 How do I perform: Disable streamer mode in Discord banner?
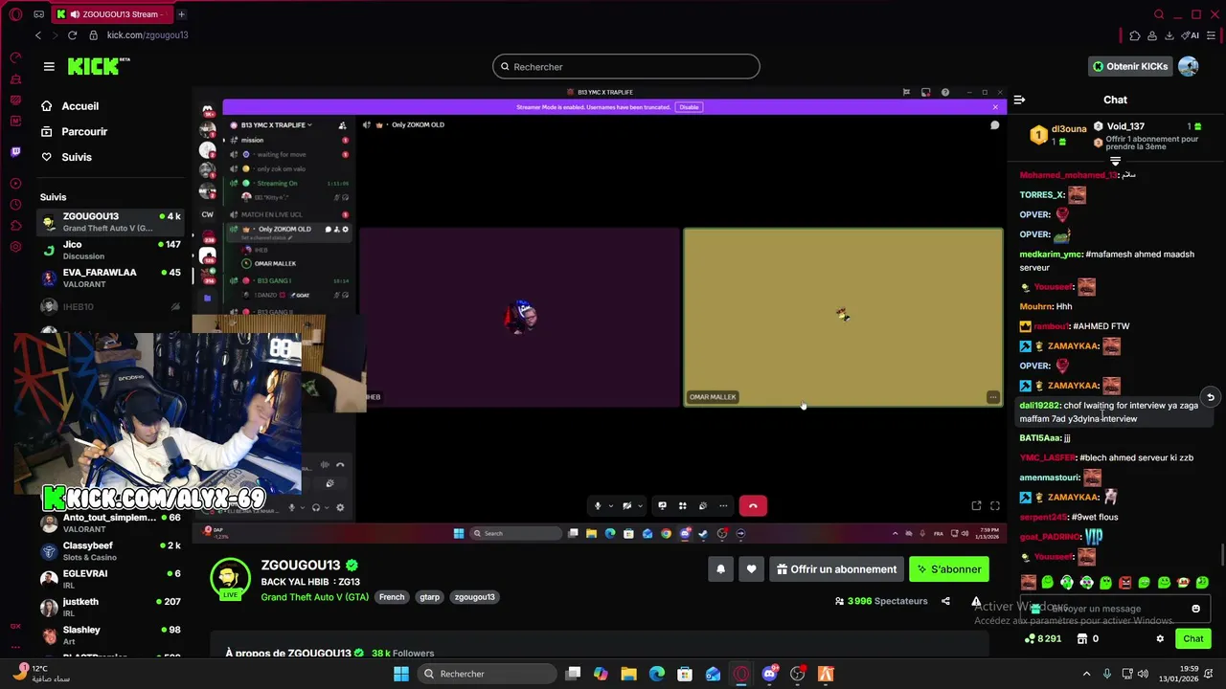(689, 107)
